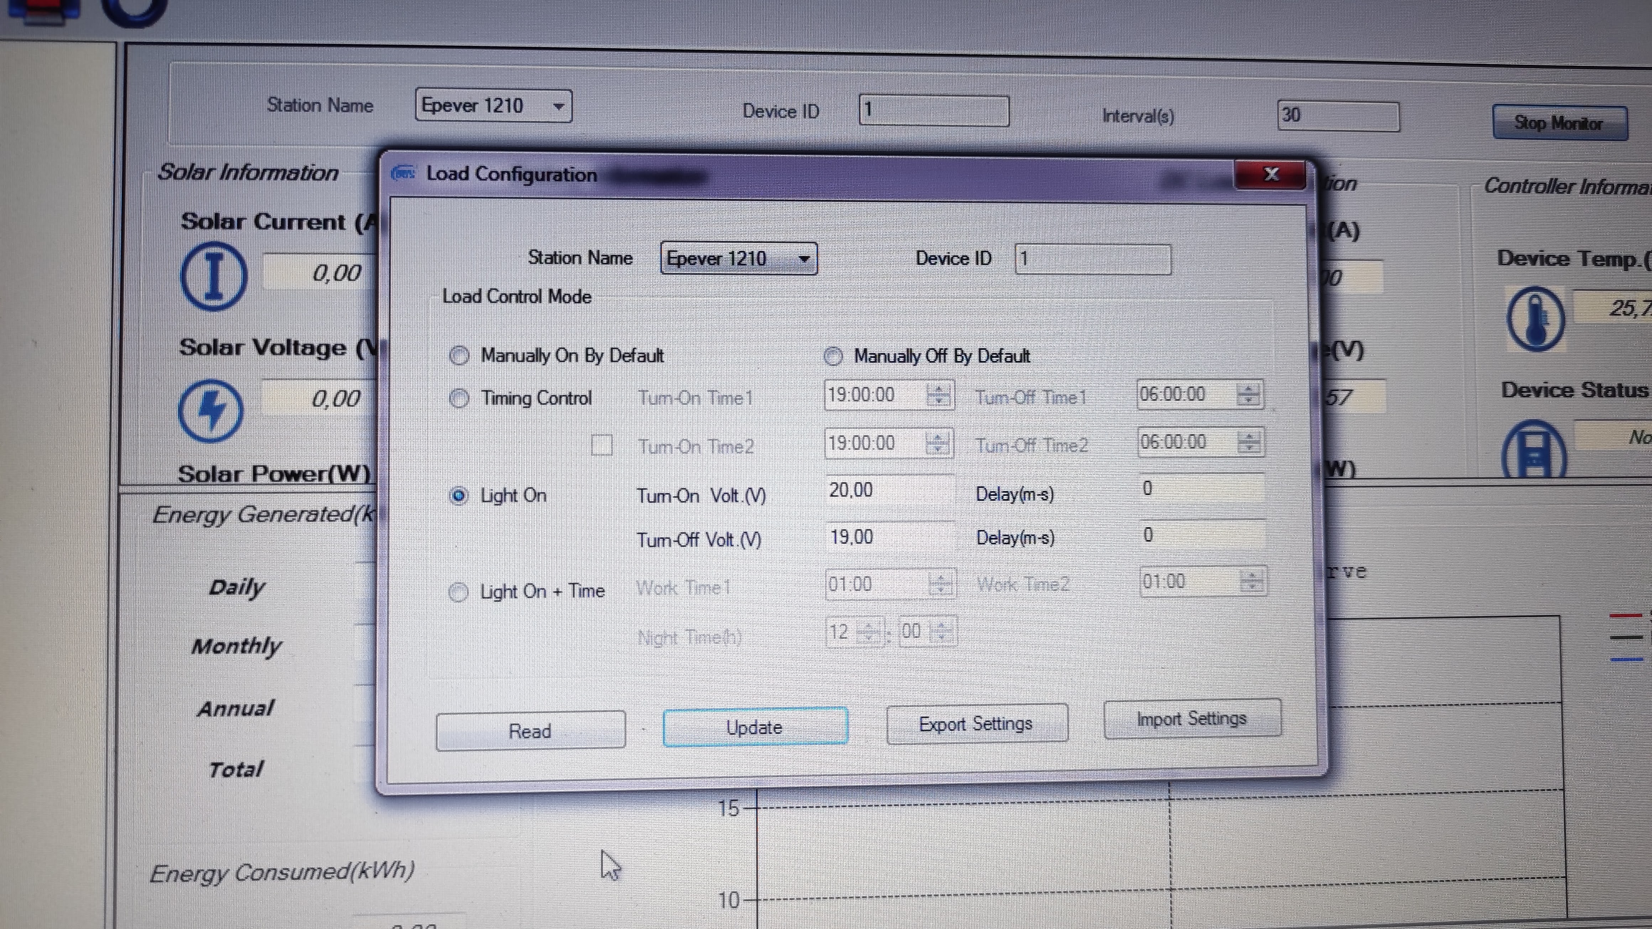
Task: Click the Turn-On Volt.(V) input field
Action: (888, 490)
